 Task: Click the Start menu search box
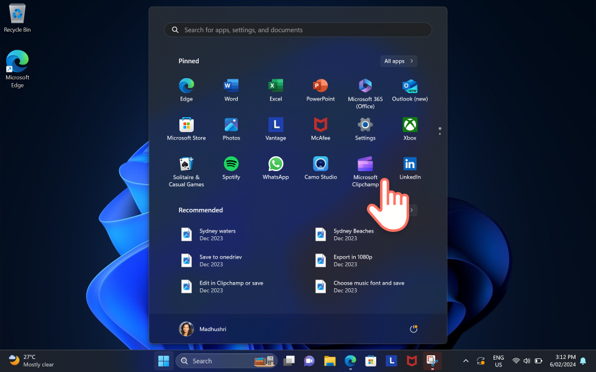(298, 30)
